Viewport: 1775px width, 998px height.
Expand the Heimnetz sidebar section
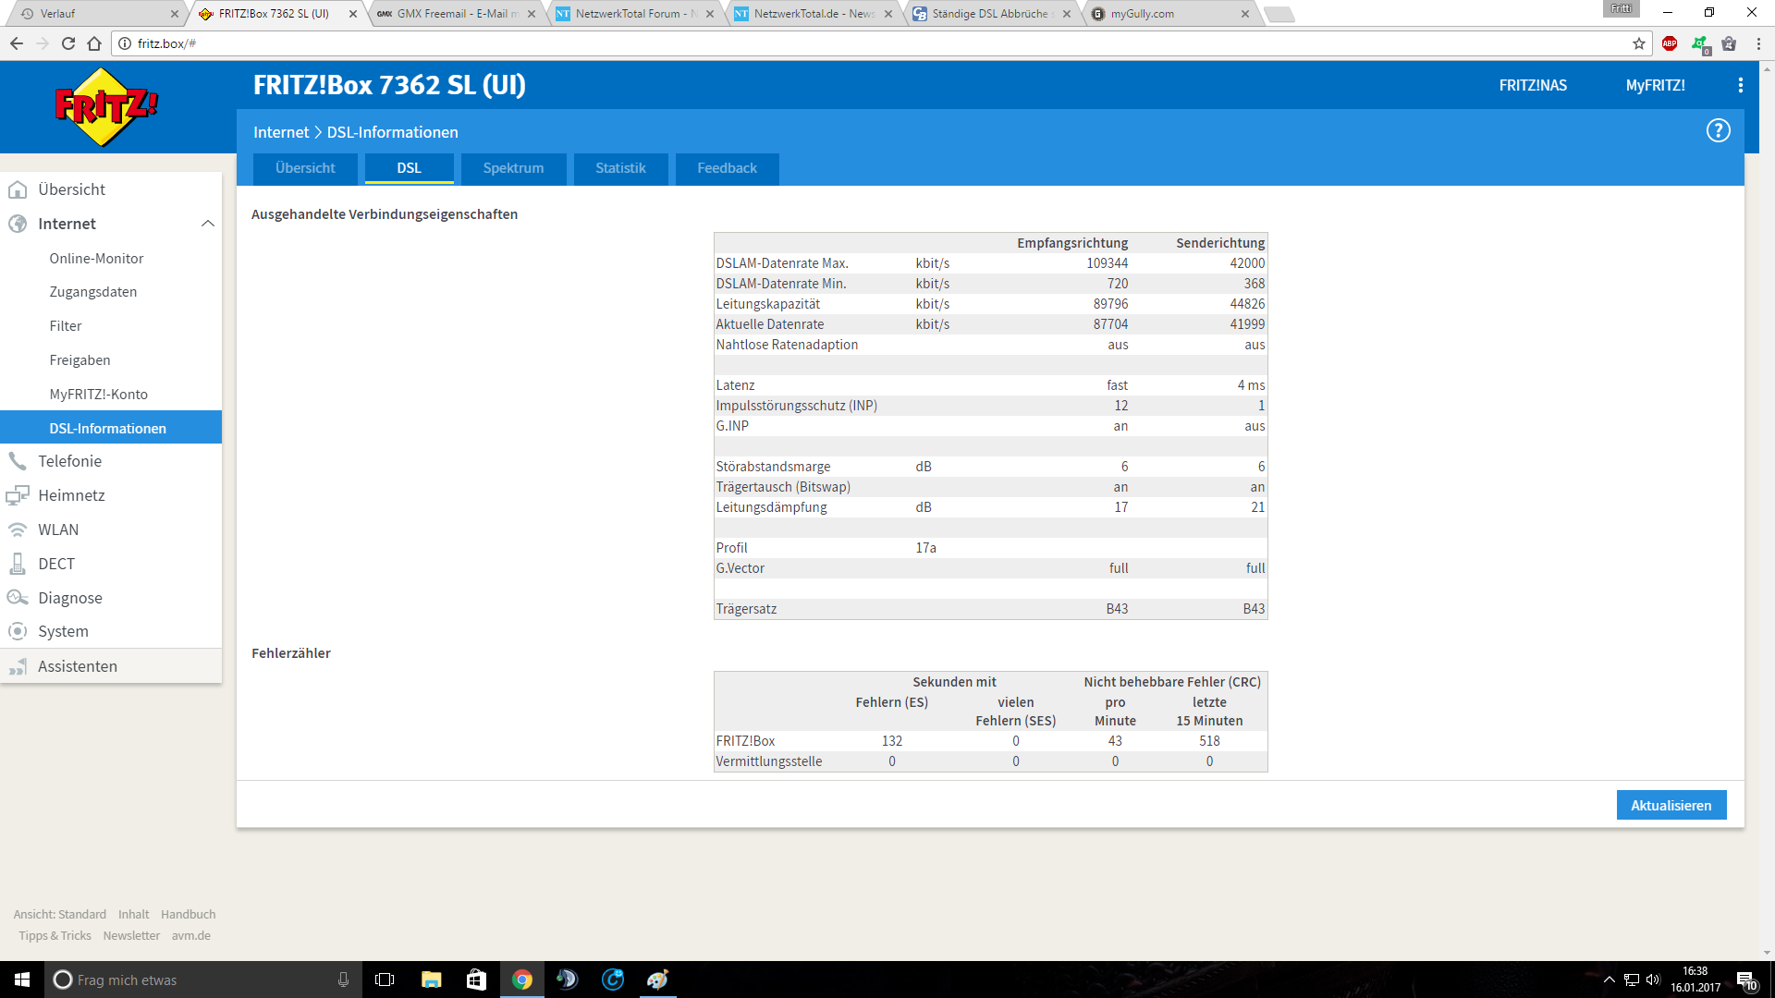(71, 495)
